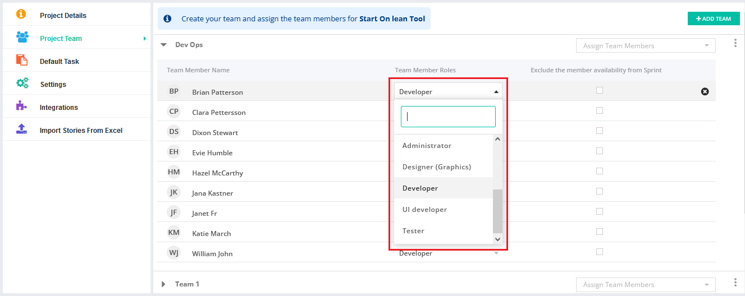
Task: Click the Settings gears icon
Action: (x=22, y=84)
